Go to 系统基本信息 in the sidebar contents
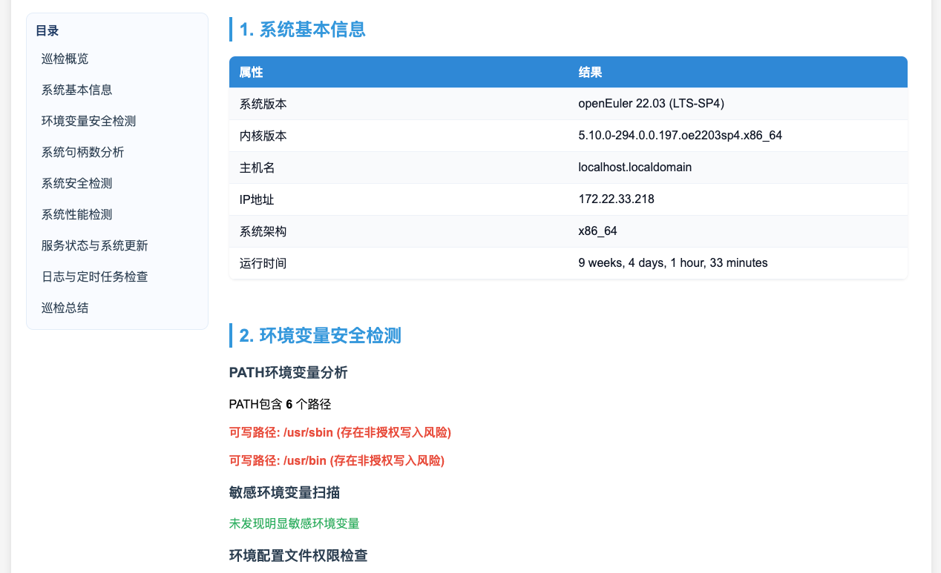The height and width of the screenshot is (573, 941). point(77,90)
